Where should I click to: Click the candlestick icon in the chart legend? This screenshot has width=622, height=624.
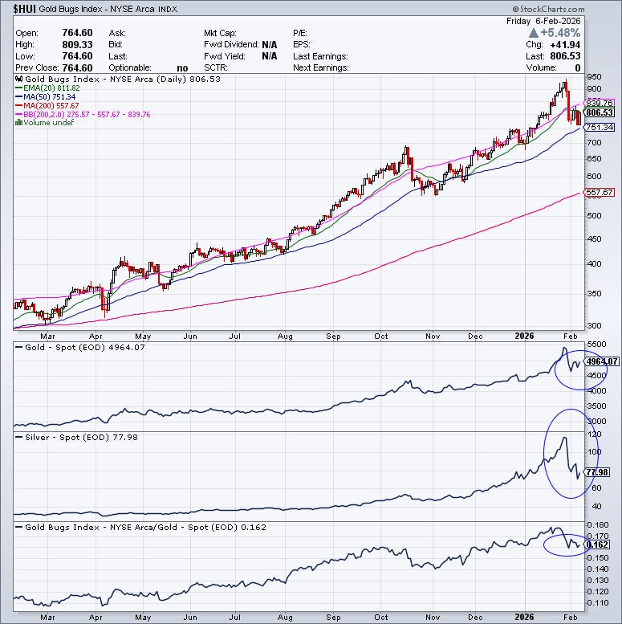pos(18,79)
